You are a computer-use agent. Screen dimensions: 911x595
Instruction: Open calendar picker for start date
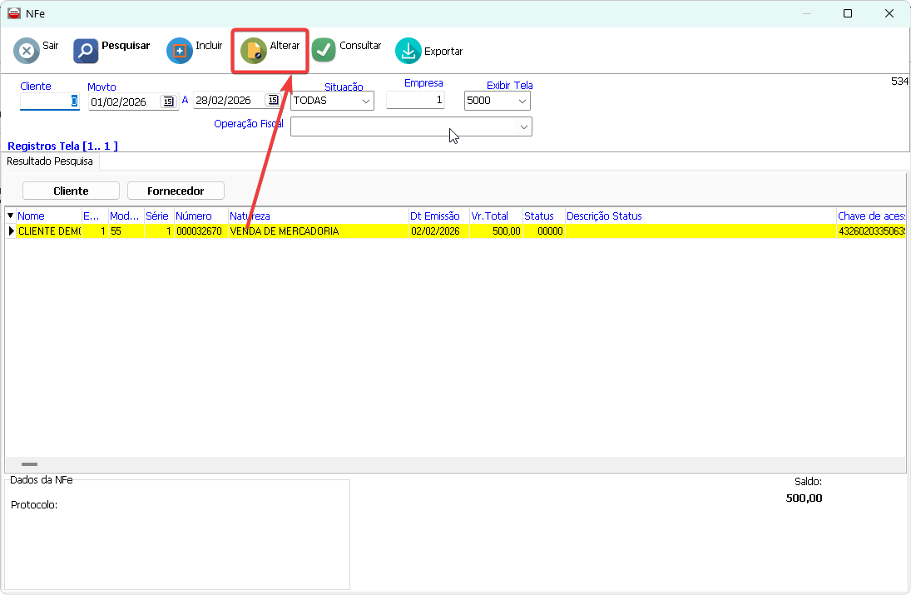(x=169, y=101)
